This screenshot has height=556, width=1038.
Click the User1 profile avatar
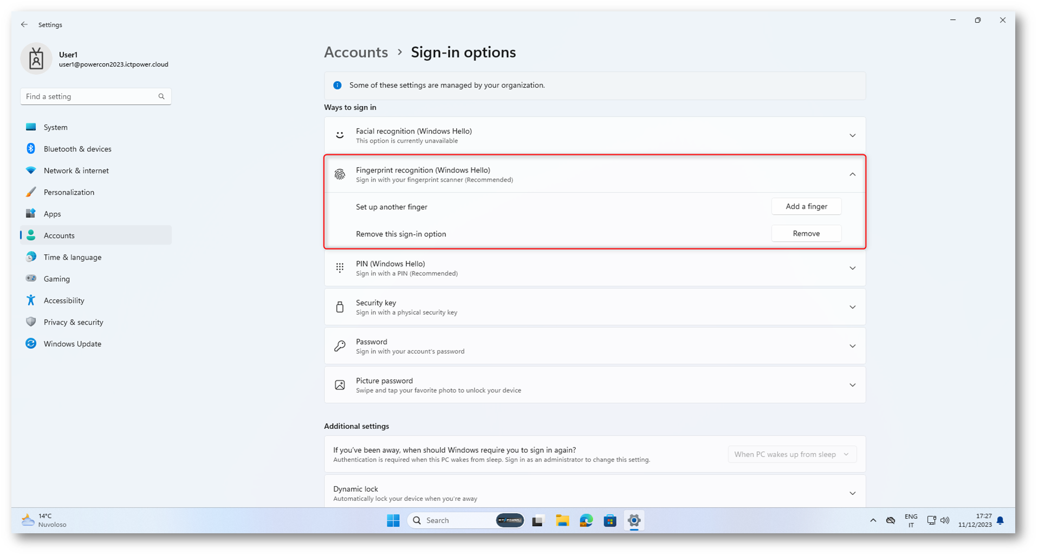tap(36, 58)
